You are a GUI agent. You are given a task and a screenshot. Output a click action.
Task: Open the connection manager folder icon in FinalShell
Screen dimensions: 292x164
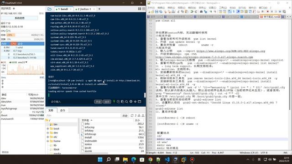click(x=50, y=9)
